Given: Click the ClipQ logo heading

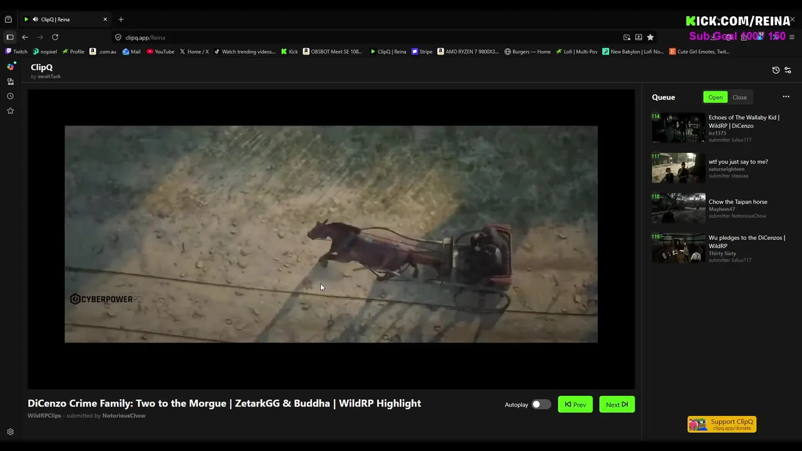Looking at the screenshot, I should 41,67.
